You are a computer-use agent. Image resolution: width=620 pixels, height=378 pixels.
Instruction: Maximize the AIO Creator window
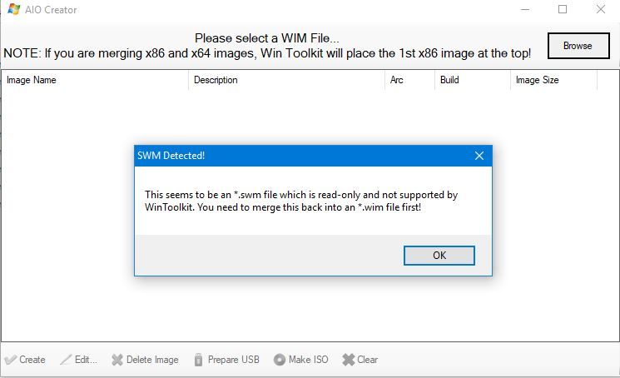pos(563,9)
